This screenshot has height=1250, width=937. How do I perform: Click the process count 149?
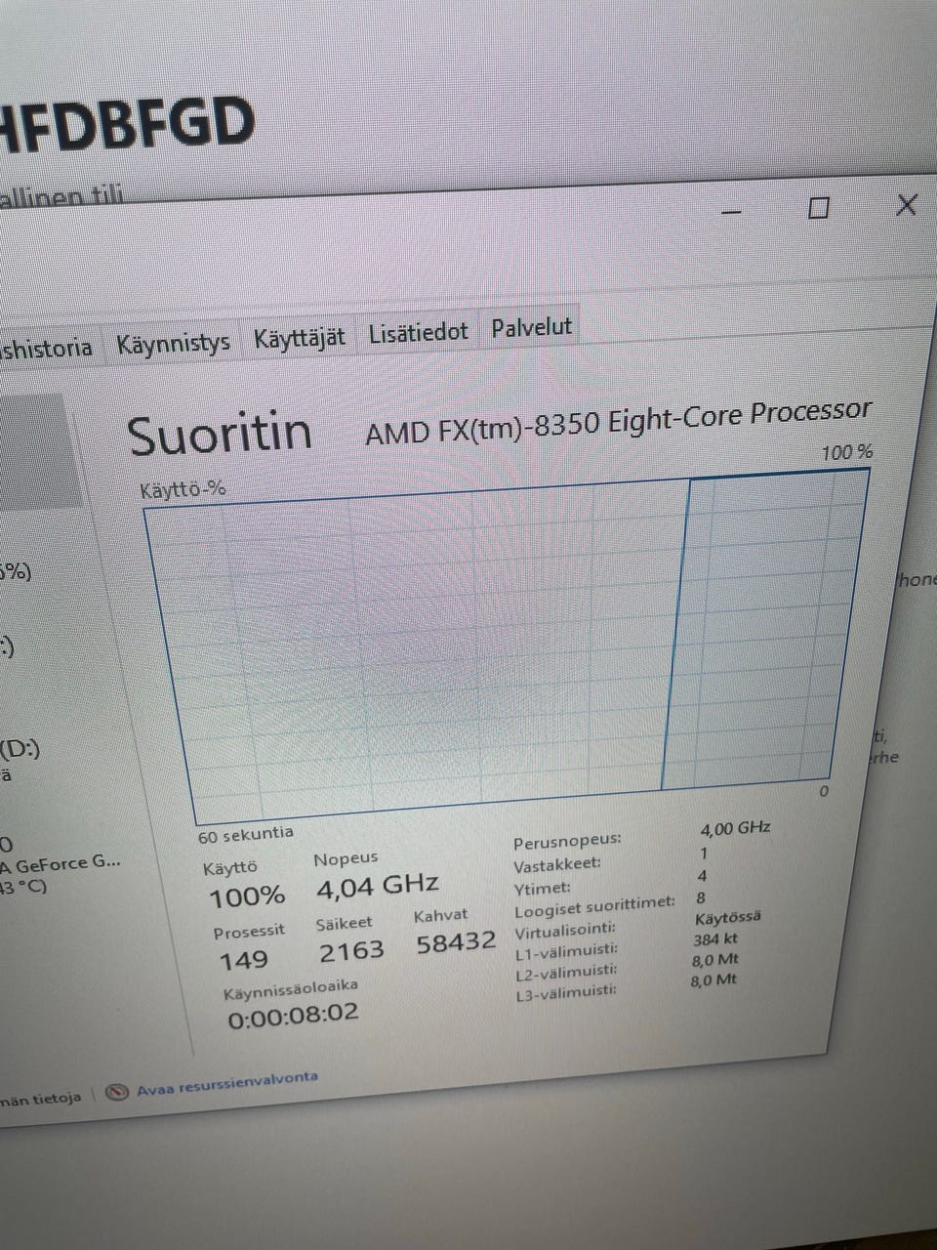tap(243, 960)
